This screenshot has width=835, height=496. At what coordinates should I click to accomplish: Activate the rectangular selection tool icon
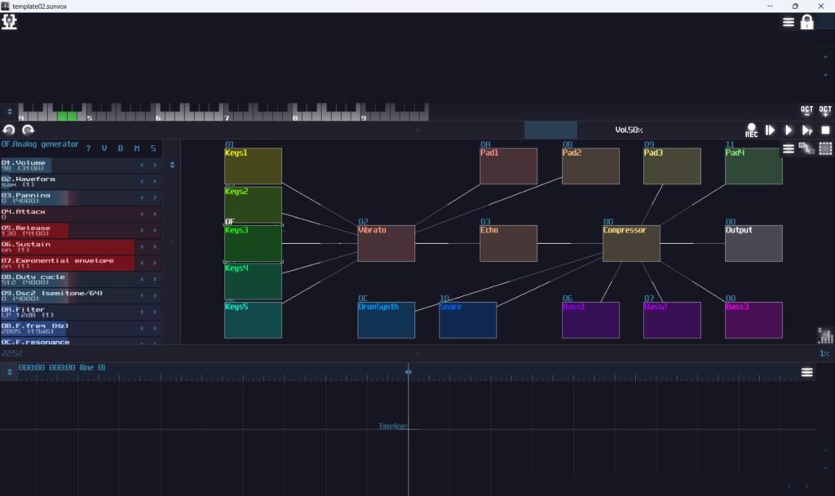click(825, 148)
